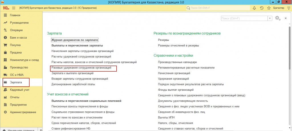Clear the panel search with x button
Viewport: 292px width, 131px height.
[x=270, y=18]
